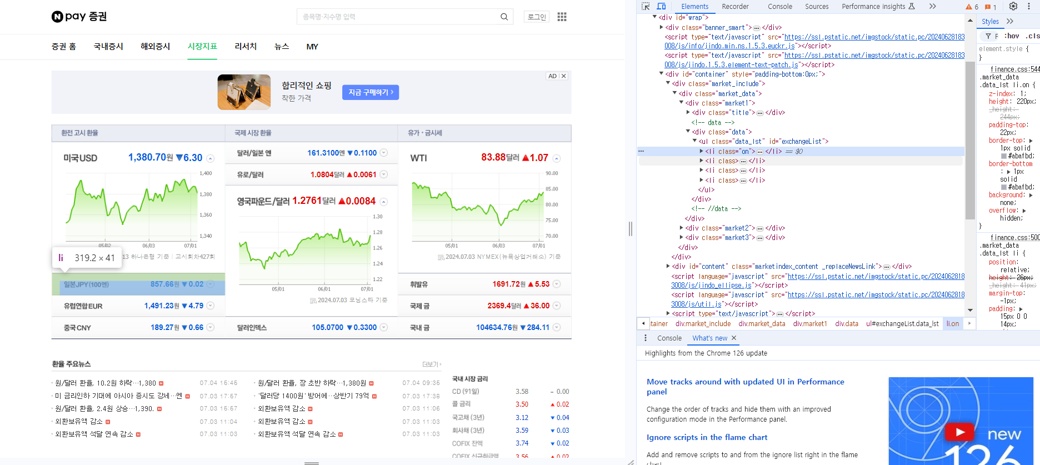
Task: Open DevTools settings gear
Action: pyautogui.click(x=1013, y=7)
